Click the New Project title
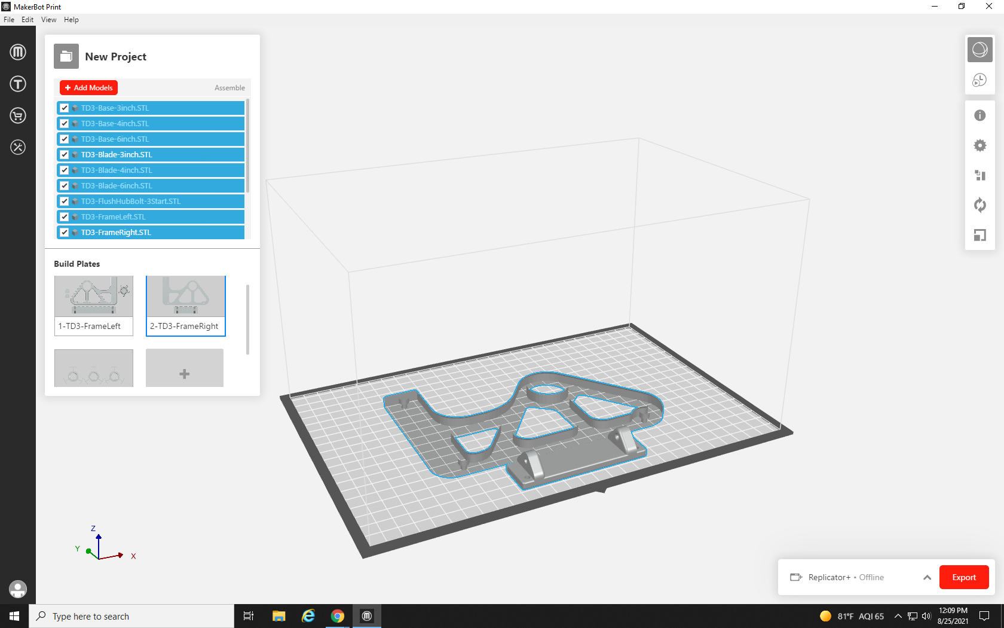 click(115, 57)
